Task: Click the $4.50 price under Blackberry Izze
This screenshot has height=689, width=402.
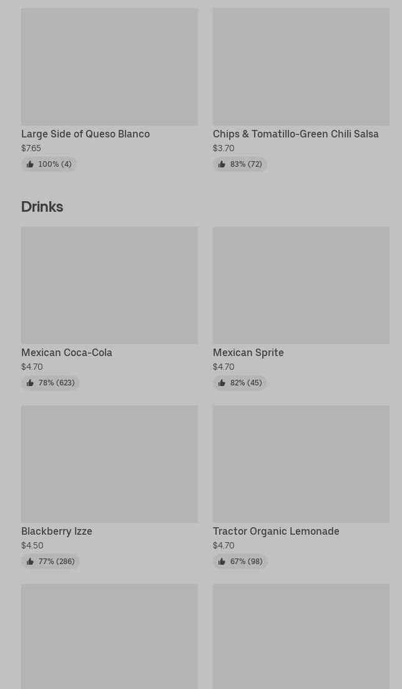Action: (x=32, y=545)
